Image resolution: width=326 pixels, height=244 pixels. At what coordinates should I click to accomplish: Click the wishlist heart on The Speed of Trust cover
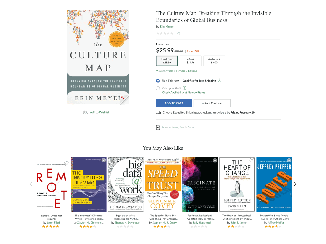pos(177,160)
